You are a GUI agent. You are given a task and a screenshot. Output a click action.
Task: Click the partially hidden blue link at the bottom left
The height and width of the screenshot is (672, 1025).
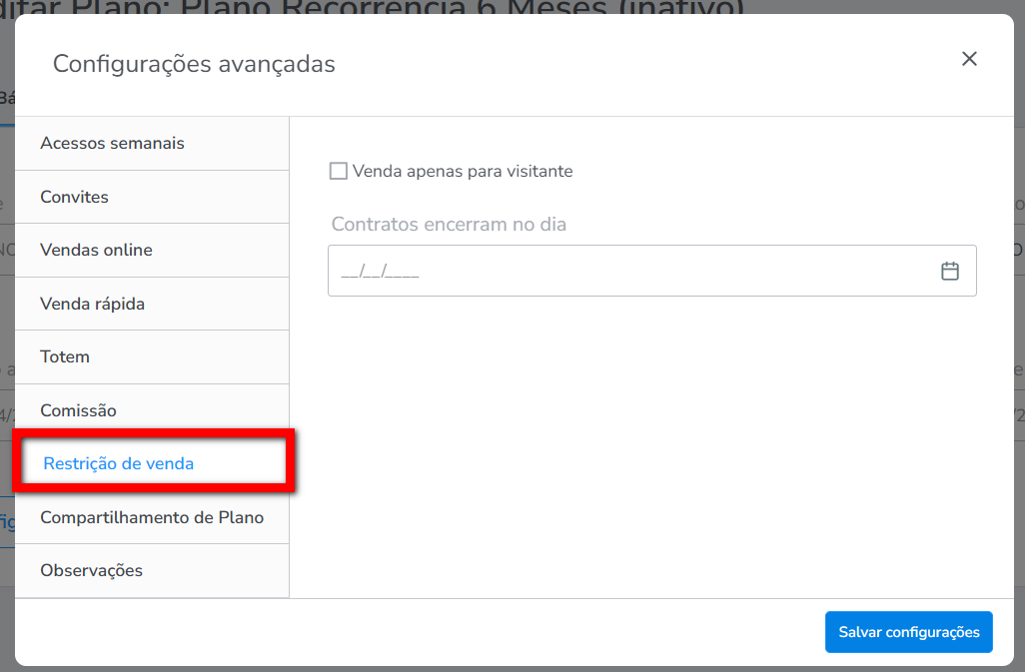tap(6, 522)
